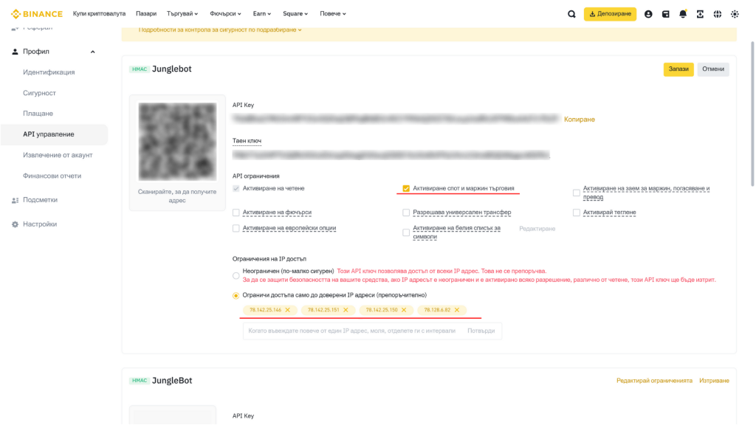756x425 pixels.
Task: Enable заем за маржин, погасяване и превод
Action: (x=576, y=193)
